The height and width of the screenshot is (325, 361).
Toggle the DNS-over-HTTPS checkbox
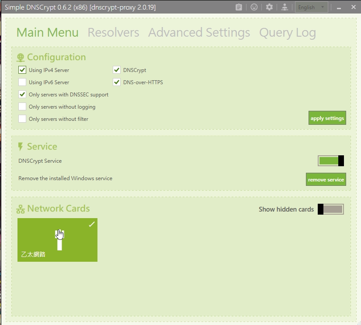(x=117, y=82)
